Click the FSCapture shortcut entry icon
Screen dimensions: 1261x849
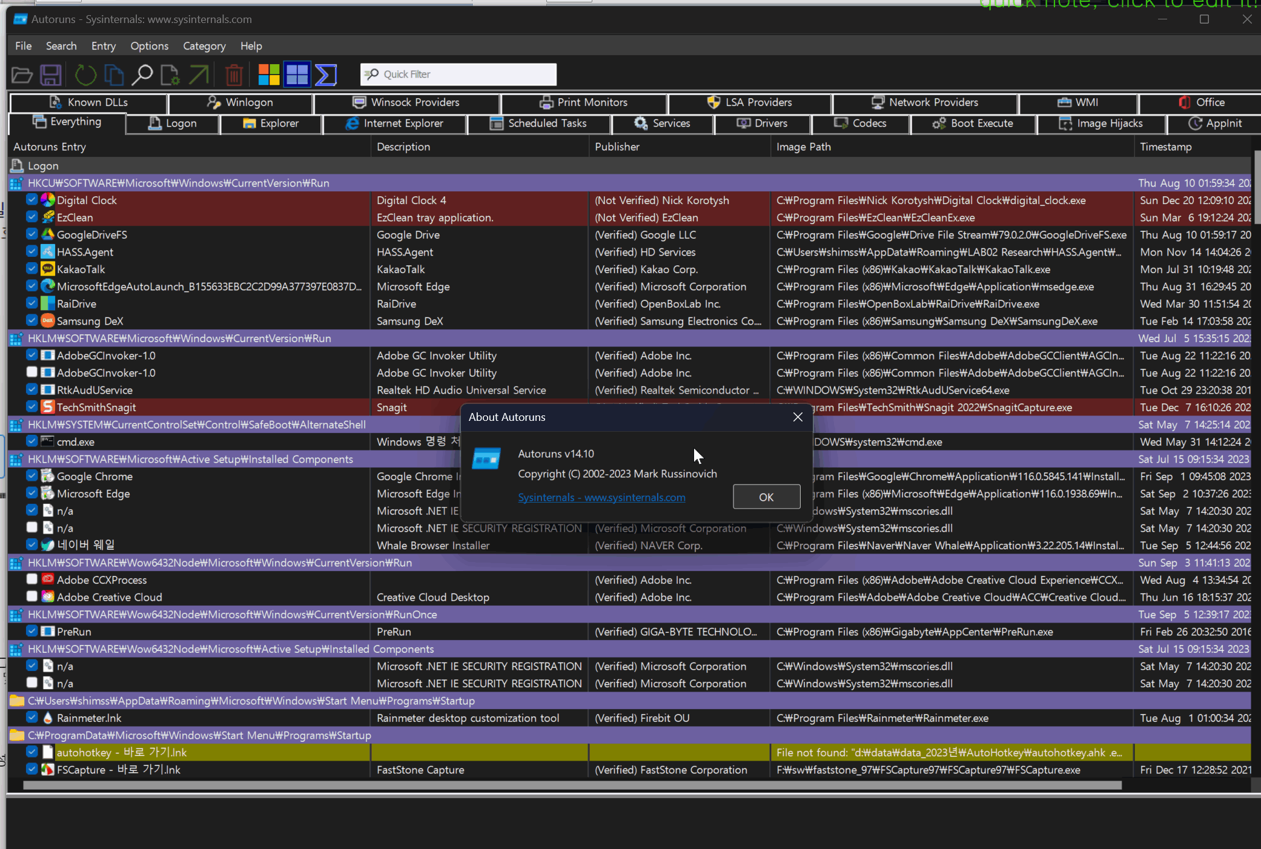pos(48,769)
